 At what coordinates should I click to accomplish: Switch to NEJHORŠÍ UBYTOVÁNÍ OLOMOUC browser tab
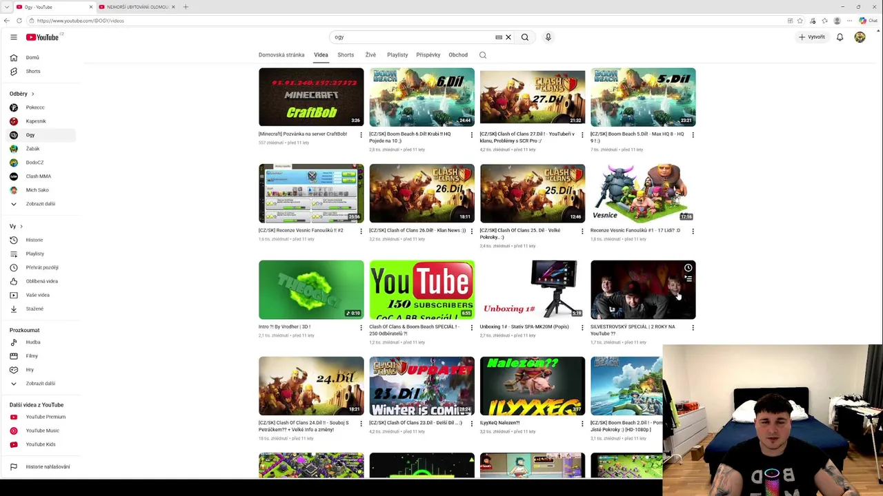tap(137, 7)
